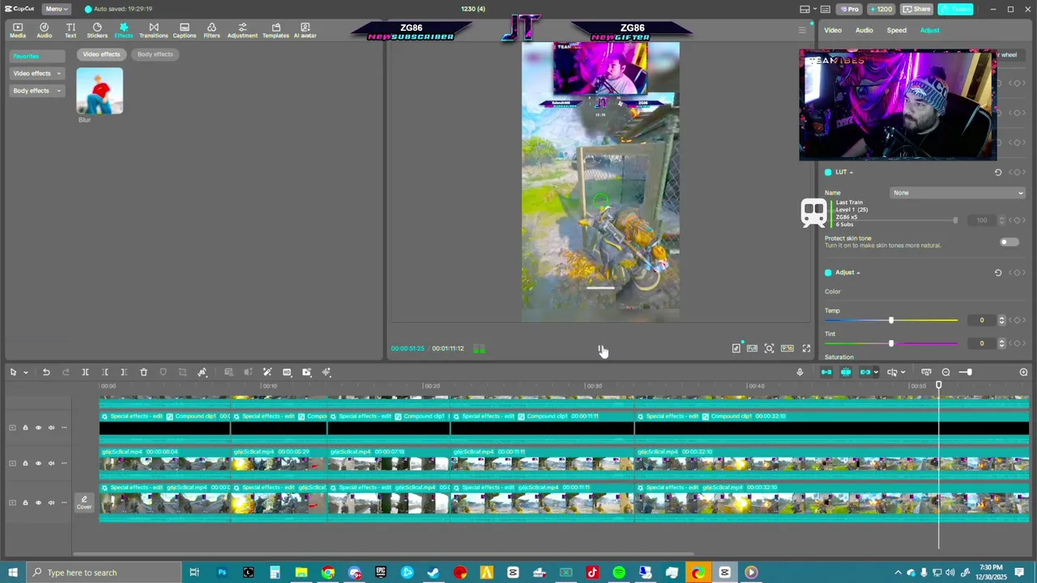The width and height of the screenshot is (1037, 583).
Task: Click the Export button
Action: 955,9
